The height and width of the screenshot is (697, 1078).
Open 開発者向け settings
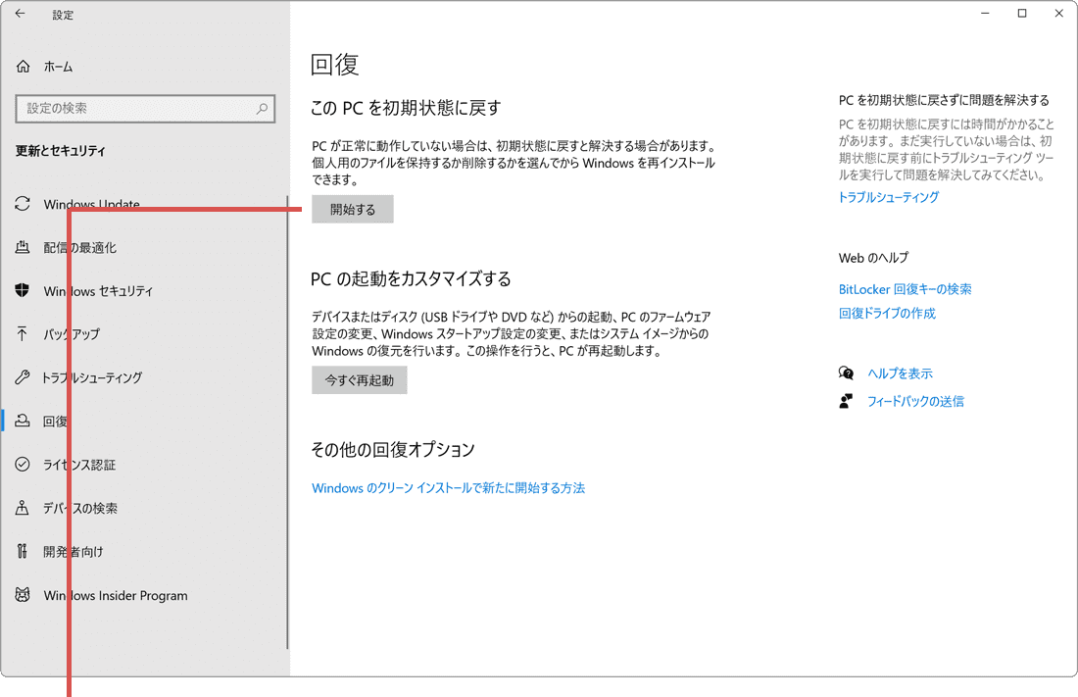[78, 551]
